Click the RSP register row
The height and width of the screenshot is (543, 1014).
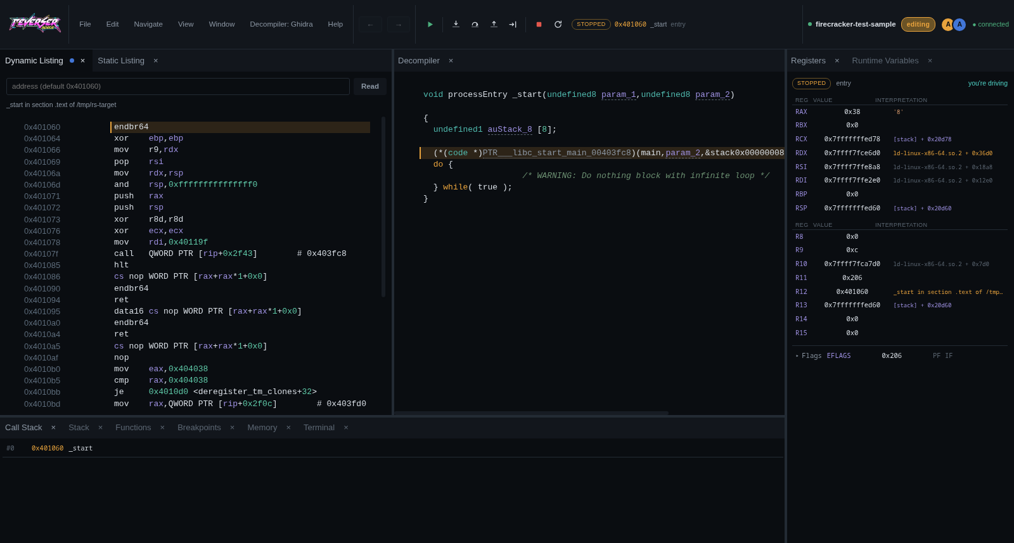click(900, 208)
